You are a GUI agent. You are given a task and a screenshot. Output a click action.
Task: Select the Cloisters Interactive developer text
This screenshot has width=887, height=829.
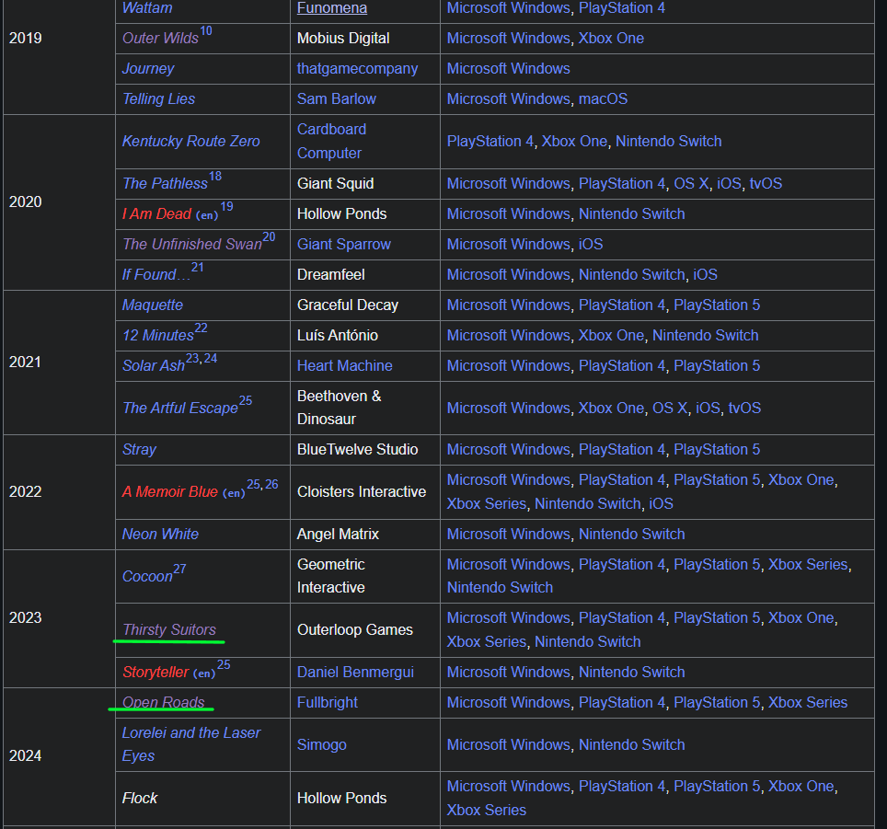click(362, 492)
